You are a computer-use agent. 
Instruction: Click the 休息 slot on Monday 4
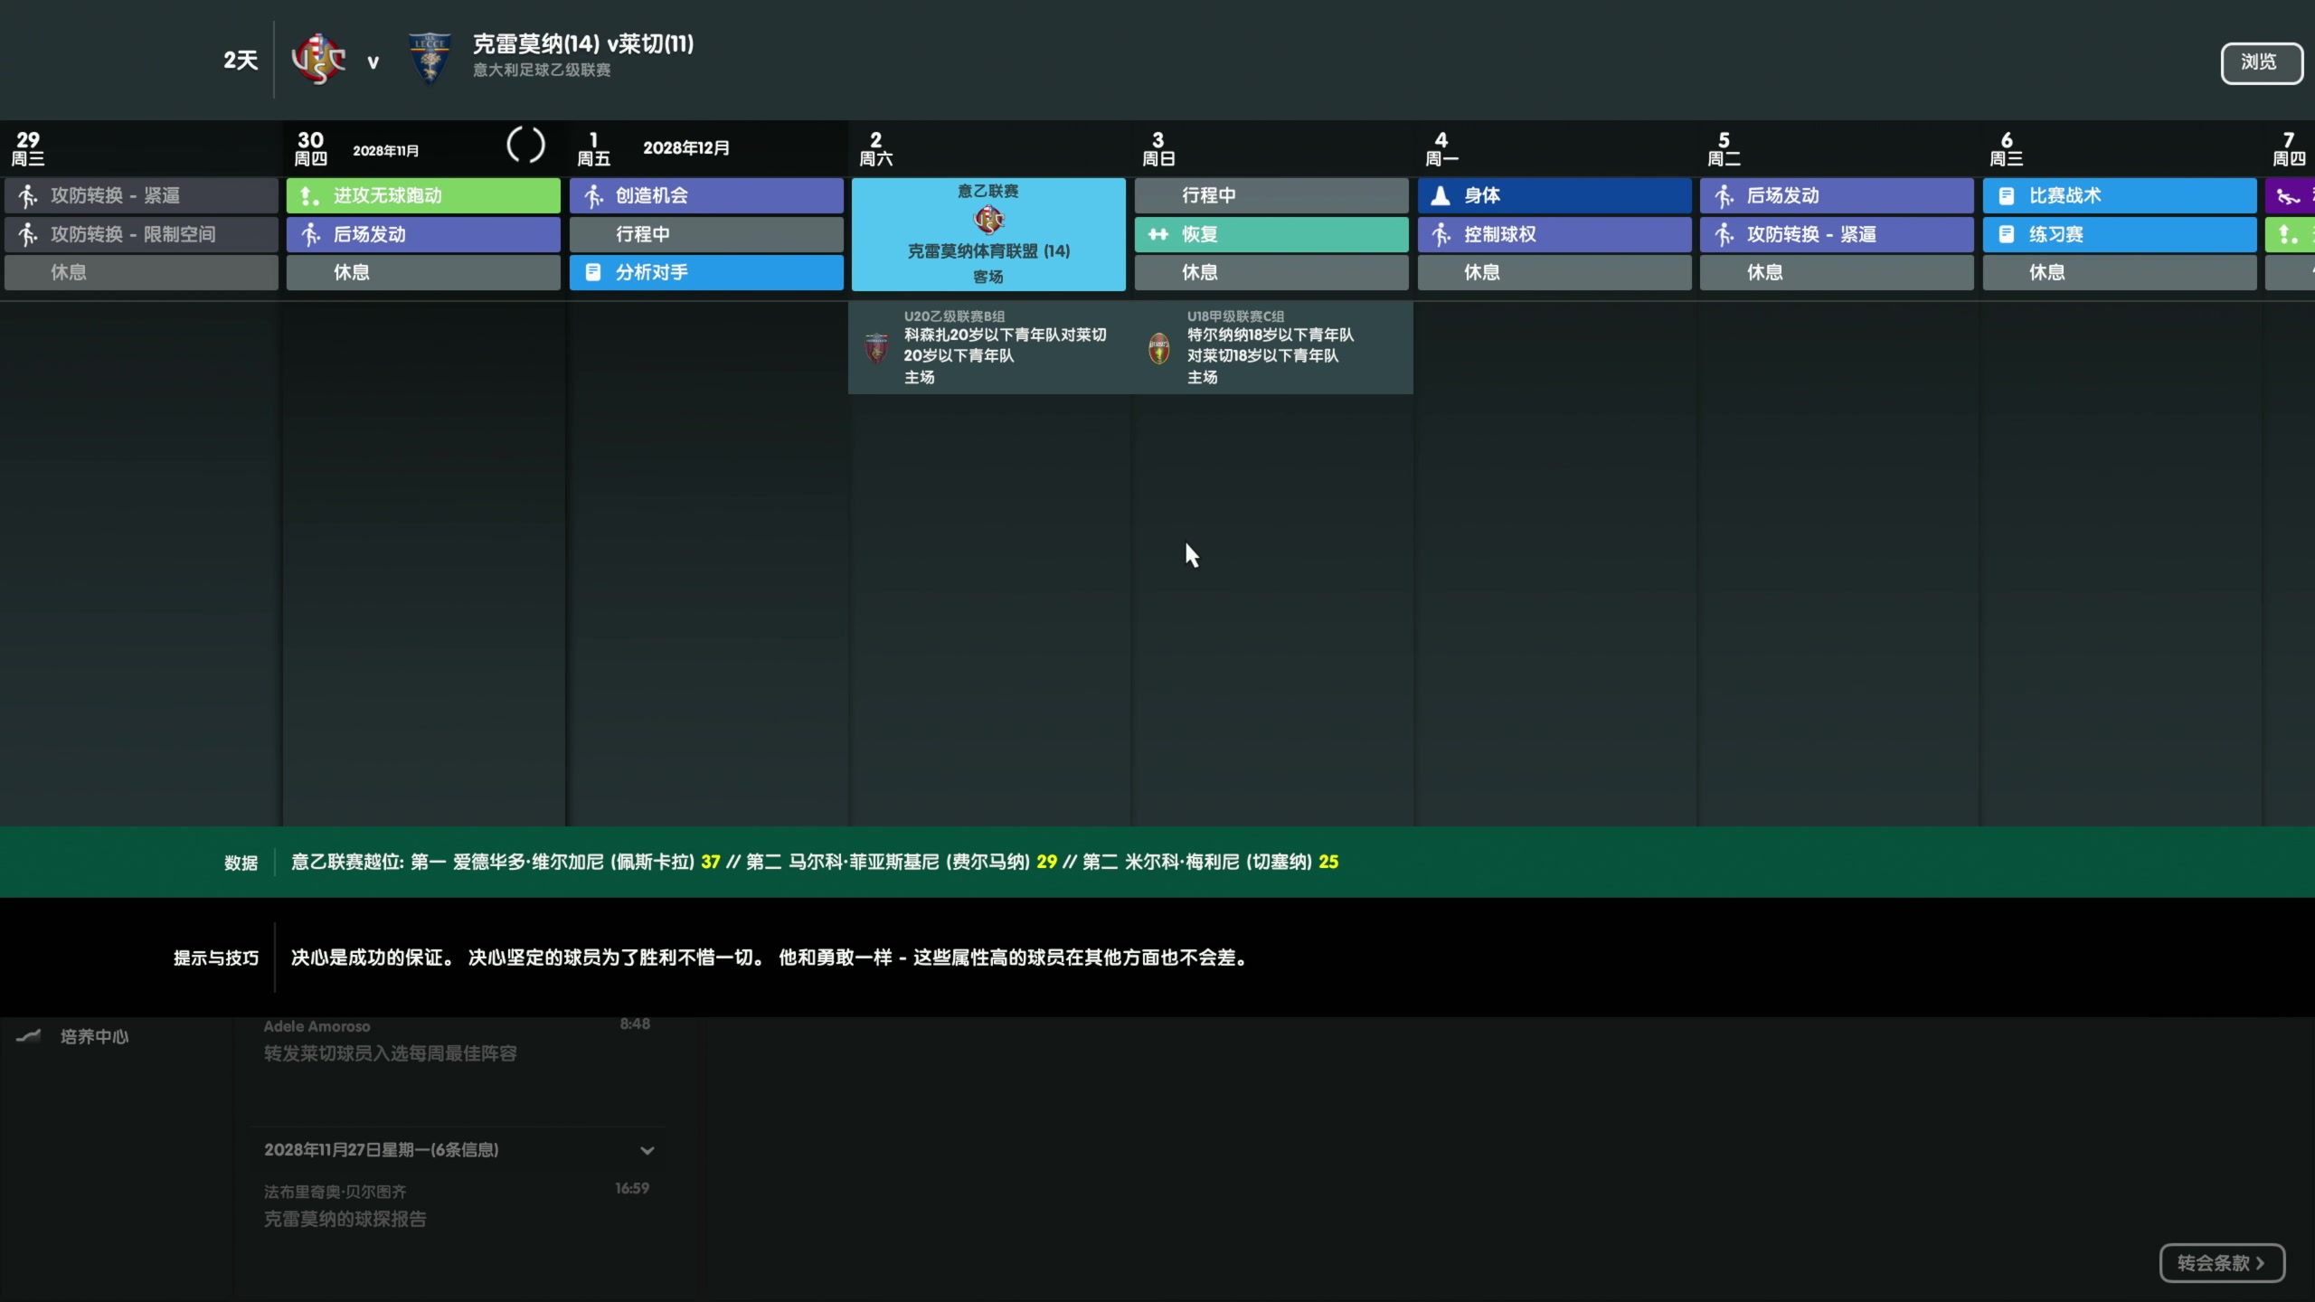[x=1554, y=272]
